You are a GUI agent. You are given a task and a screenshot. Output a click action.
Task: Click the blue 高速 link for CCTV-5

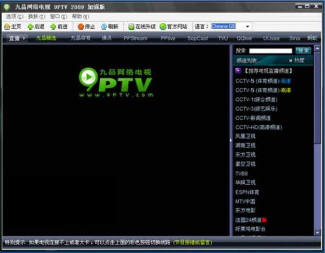pos(286,81)
